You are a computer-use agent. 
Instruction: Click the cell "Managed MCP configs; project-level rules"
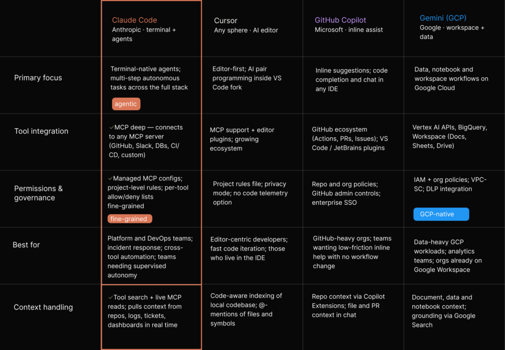pyautogui.click(x=148, y=192)
